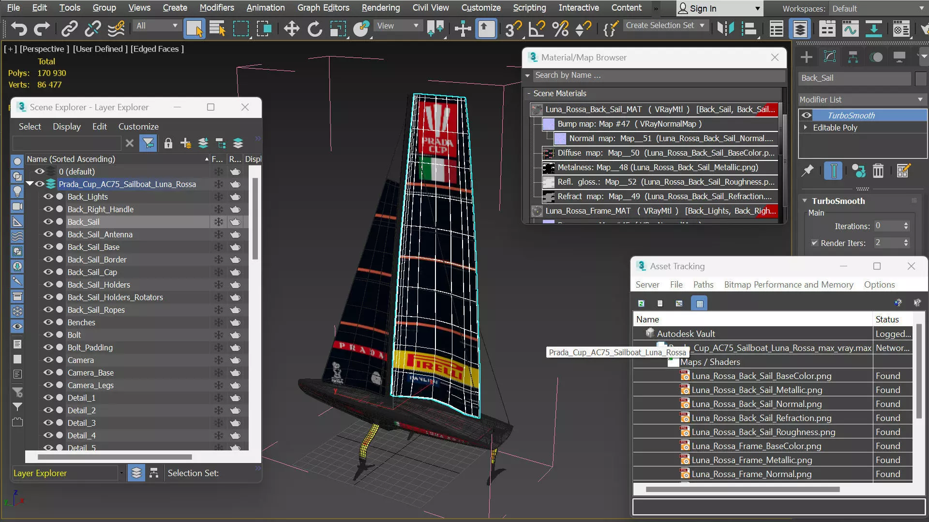929x522 pixels.
Task: Hide the Back_Lights object eye icon
Action: point(48,197)
